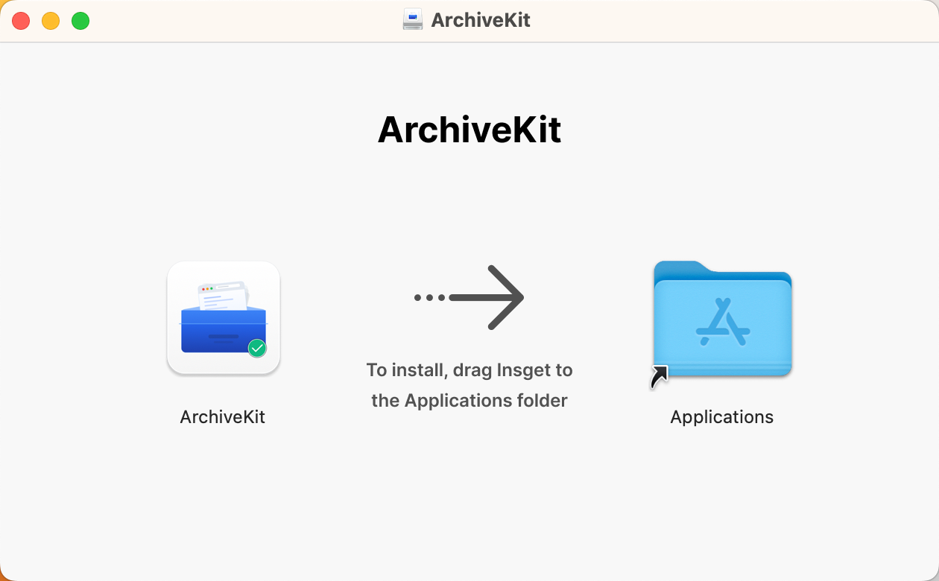Click the green zoom button

coord(80,21)
